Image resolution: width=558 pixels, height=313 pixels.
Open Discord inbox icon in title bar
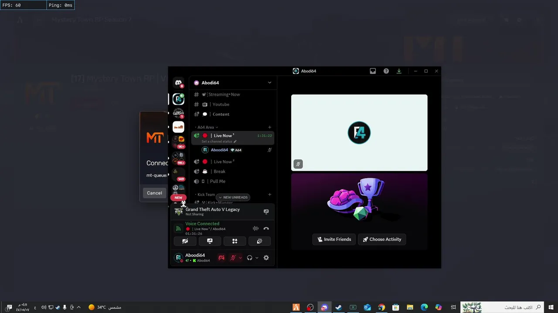coord(373,71)
